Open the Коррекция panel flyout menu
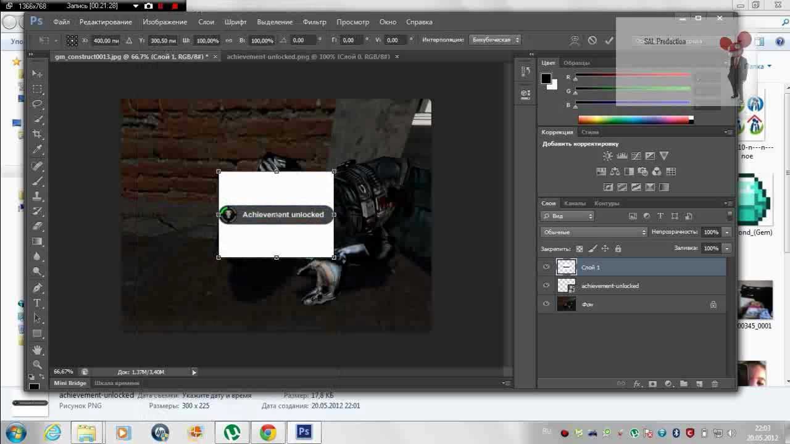 point(728,132)
